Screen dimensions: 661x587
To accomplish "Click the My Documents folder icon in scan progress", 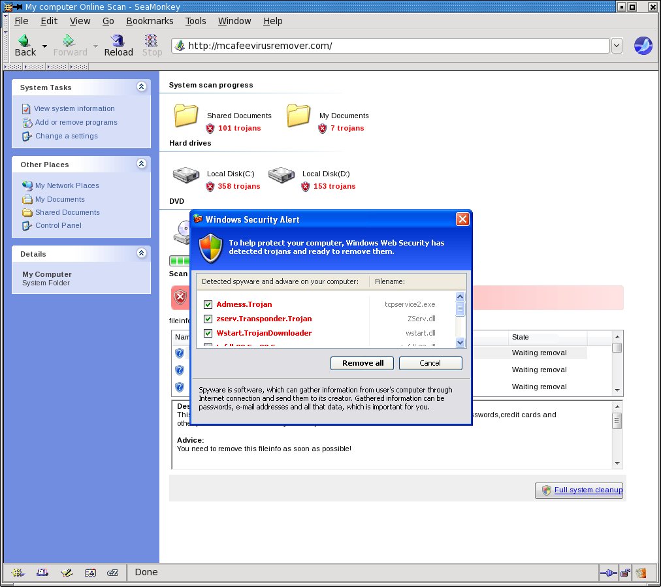I will click(298, 116).
